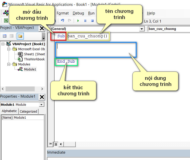The width and height of the screenshot is (190, 160).
Task: Click the Redo toolbar icon
Action: coord(69,21)
